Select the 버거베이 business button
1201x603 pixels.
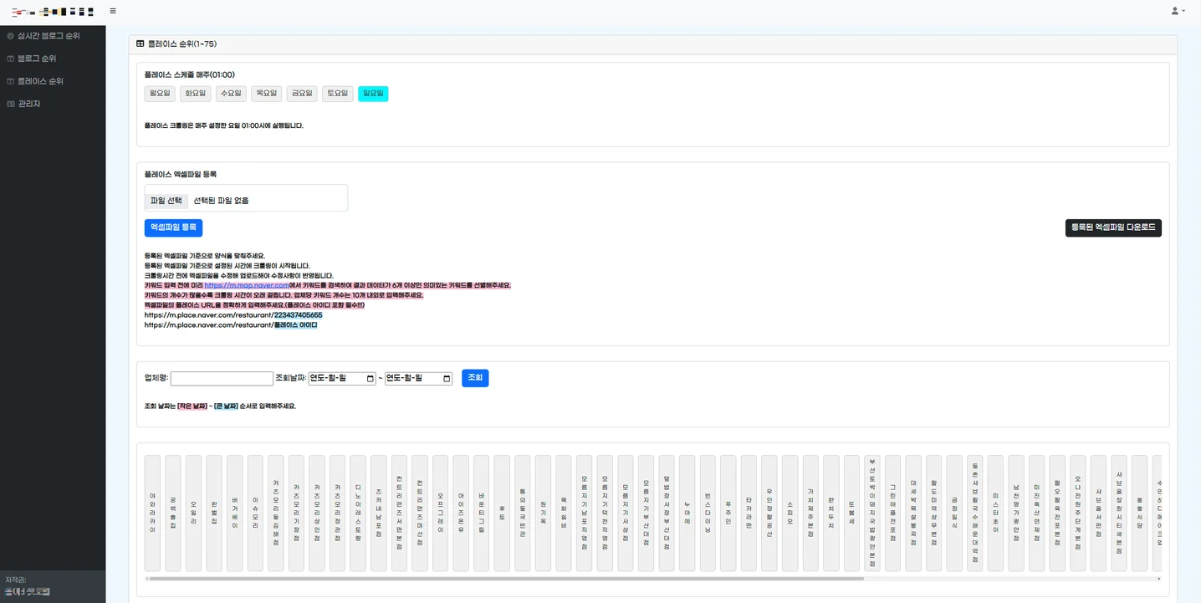click(234, 514)
